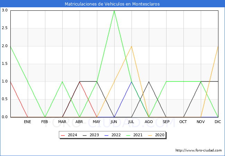Click the green 2021 peak at JUN
This screenshot has height=156, width=225.
tap(114, 11)
